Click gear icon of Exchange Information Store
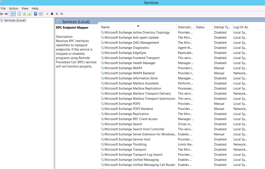The width and height of the screenshot is (265, 169). pos(102,78)
